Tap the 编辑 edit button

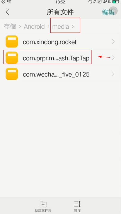108,12
